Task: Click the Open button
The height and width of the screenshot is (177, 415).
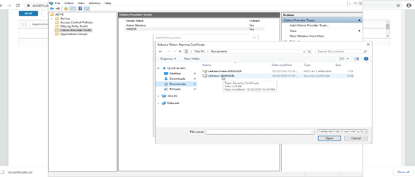Action: 329,138
